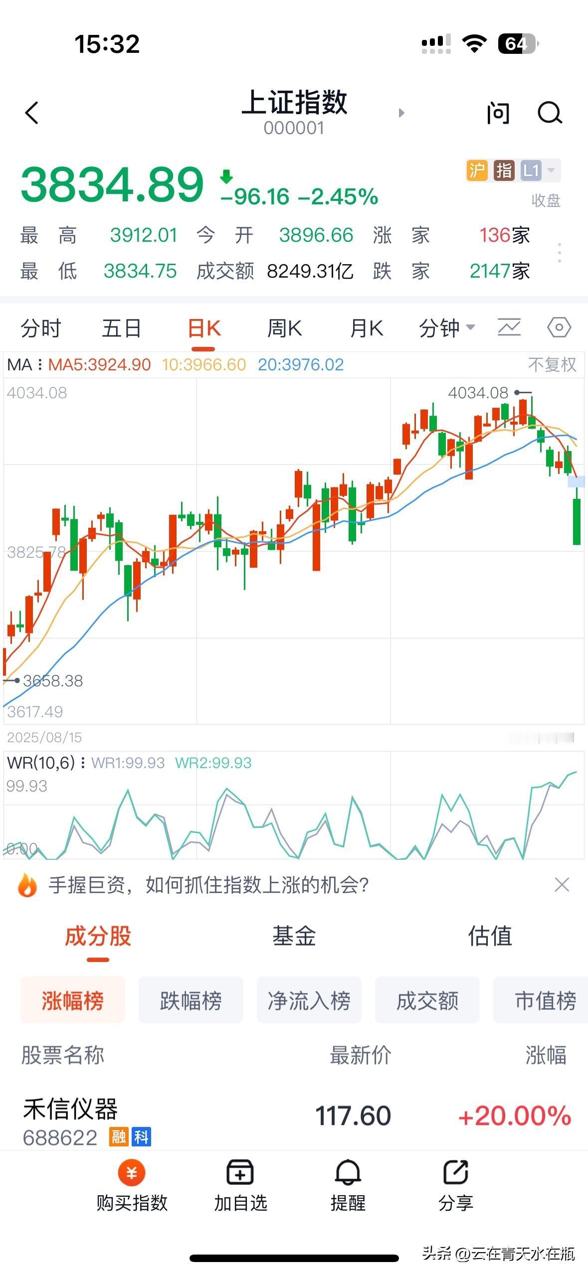Open chart settings hexagon icon
Screen dimensions: 588x1274
559,328
